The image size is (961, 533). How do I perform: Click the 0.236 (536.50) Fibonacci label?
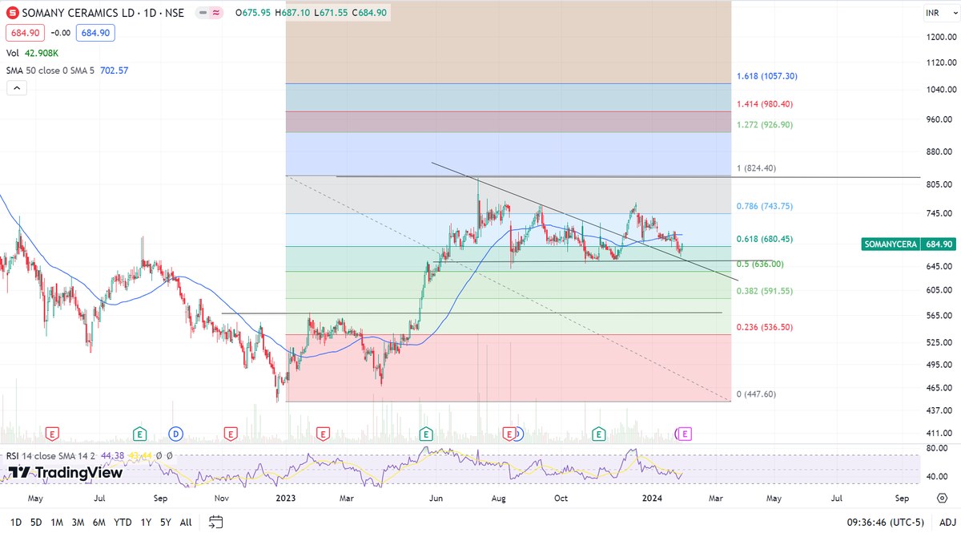764,327
